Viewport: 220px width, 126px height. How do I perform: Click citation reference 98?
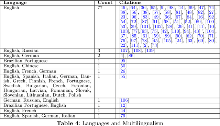pyautogui.click(x=171, y=8)
